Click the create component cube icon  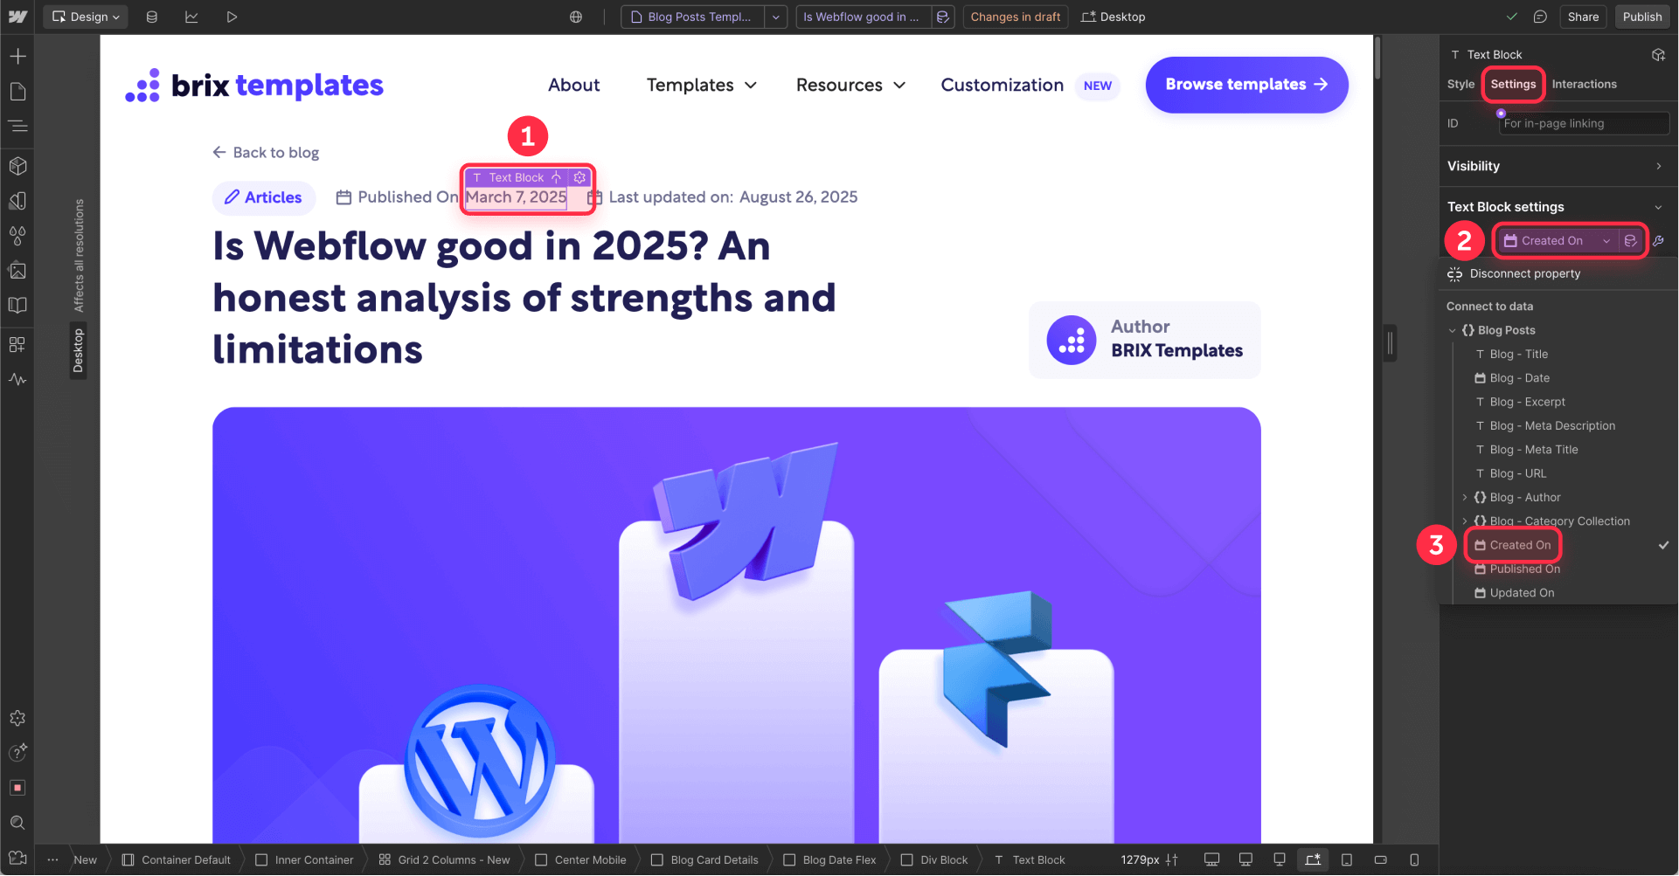pyautogui.click(x=1658, y=54)
